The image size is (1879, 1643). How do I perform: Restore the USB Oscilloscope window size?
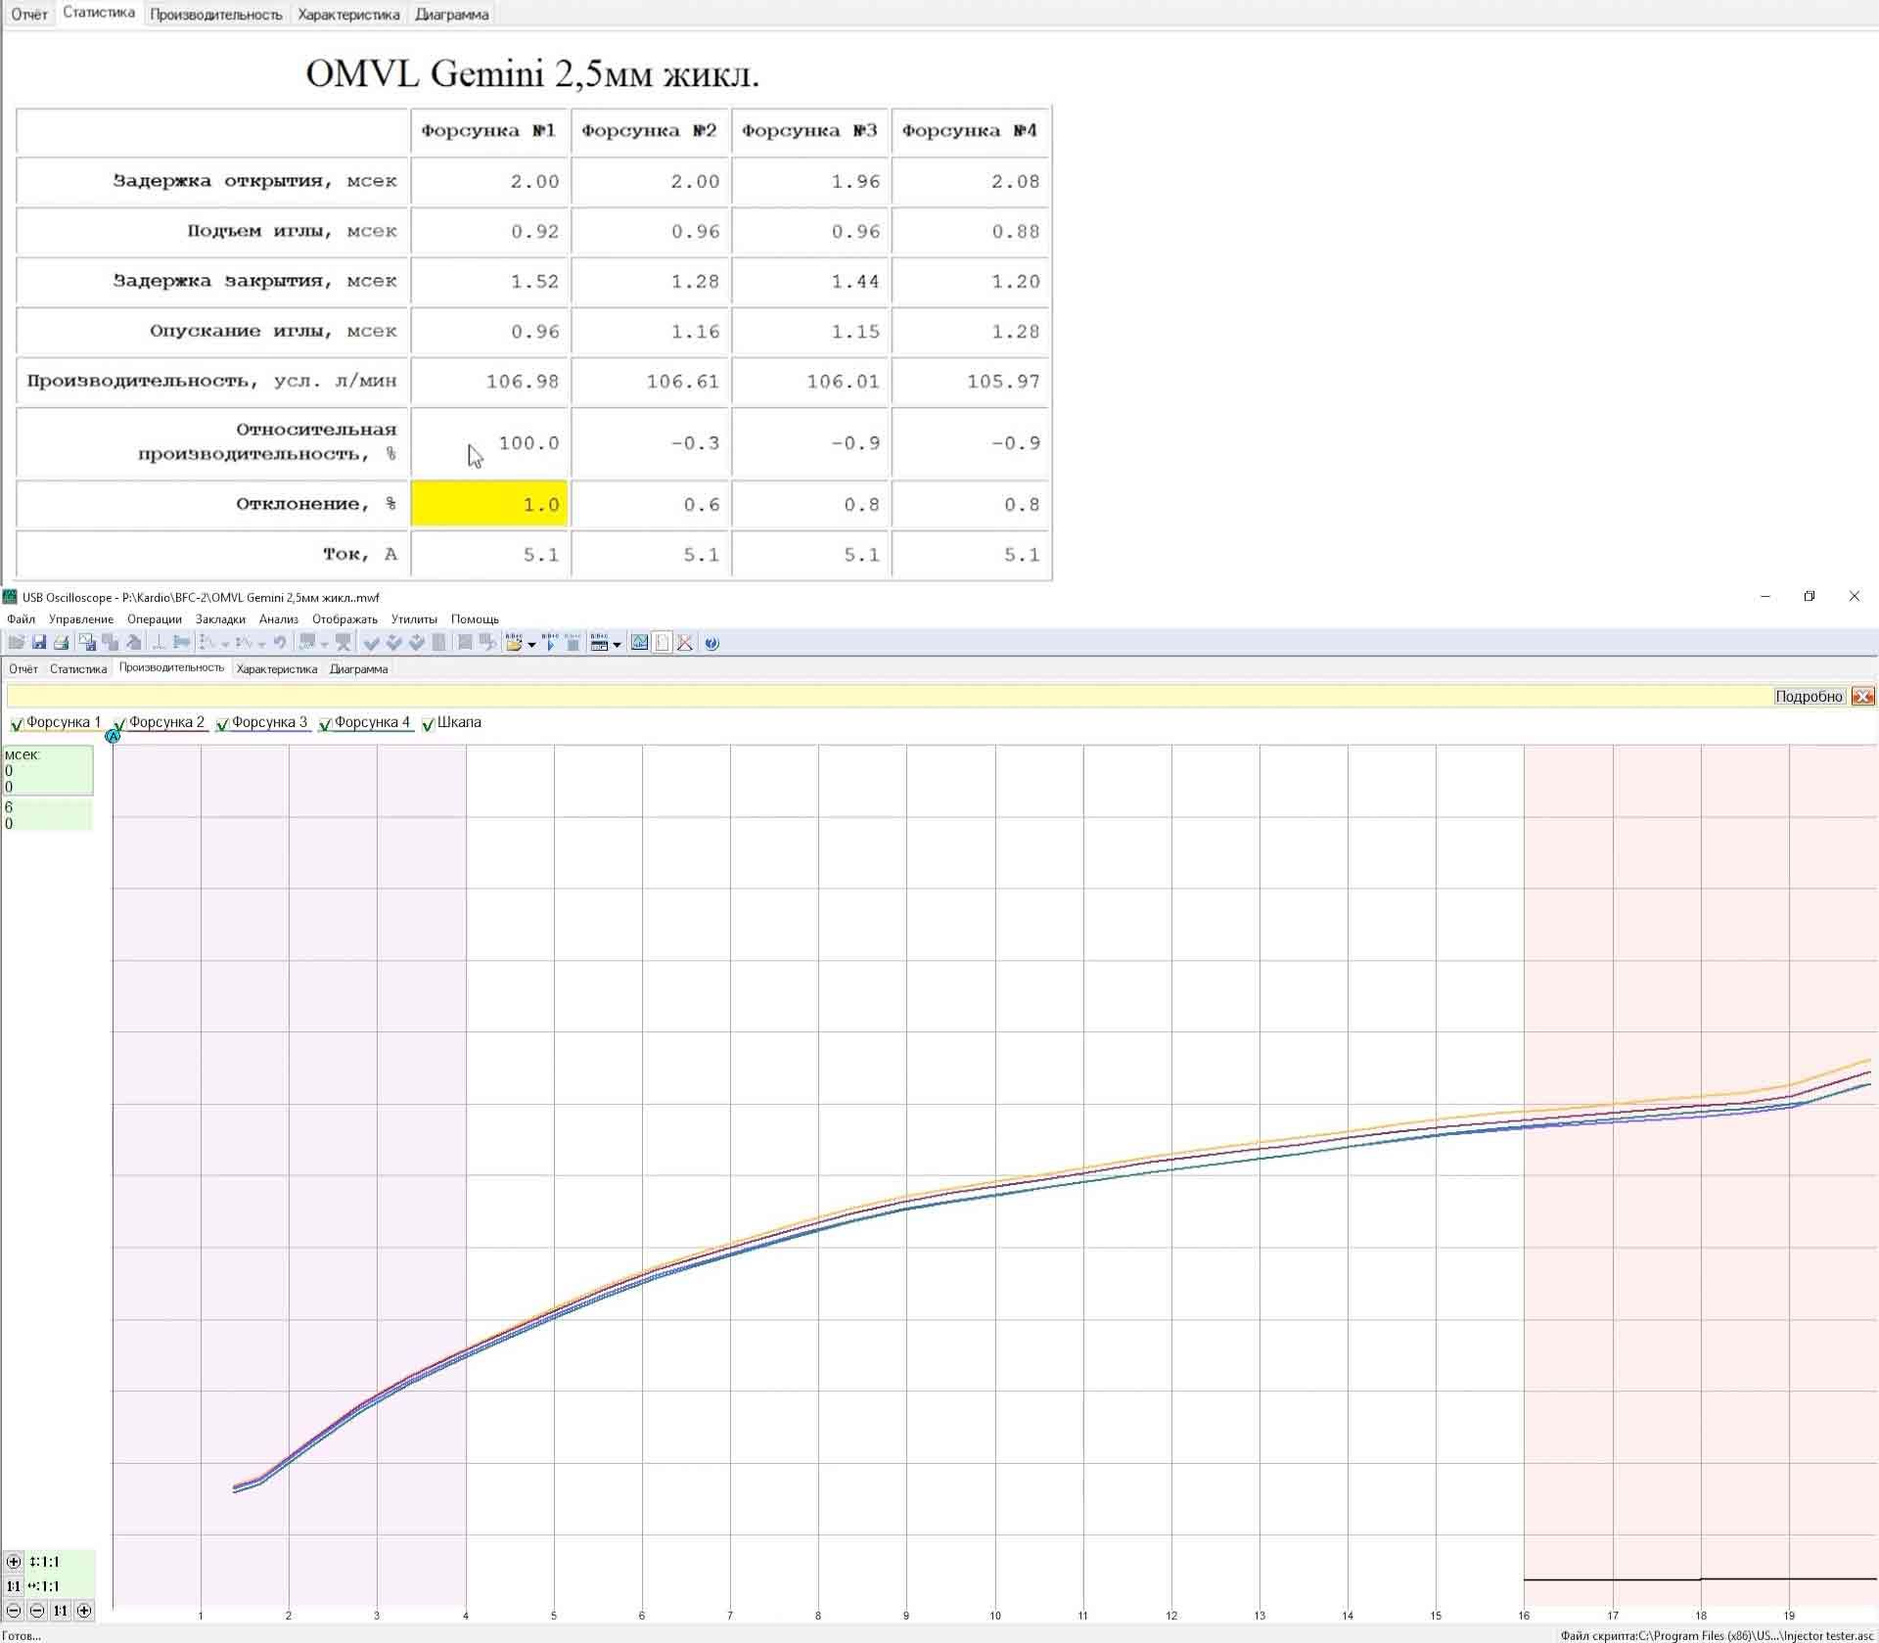1810,596
